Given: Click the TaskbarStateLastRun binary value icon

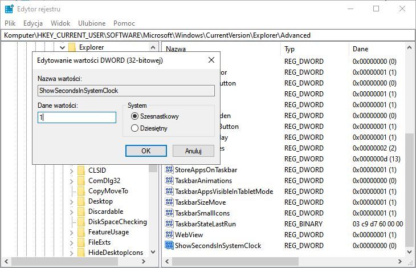Looking at the screenshot, I should point(169,224).
